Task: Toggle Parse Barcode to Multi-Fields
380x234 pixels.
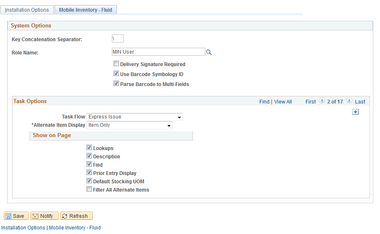Action: (x=116, y=84)
